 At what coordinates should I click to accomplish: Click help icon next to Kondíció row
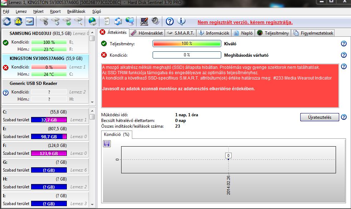343,55
